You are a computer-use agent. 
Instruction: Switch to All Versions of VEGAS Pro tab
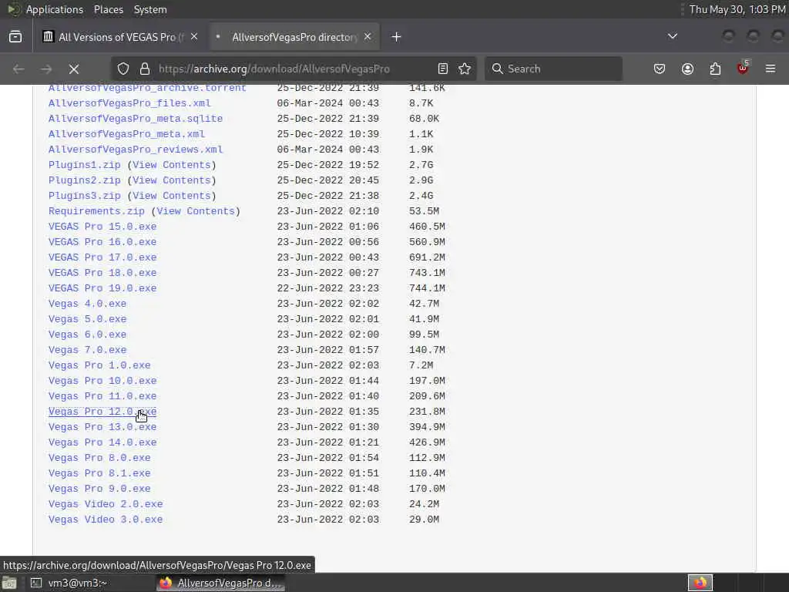coord(121,37)
